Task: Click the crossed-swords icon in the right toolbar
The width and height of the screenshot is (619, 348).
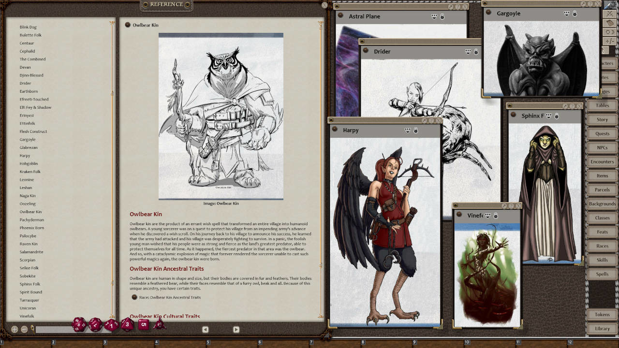Action: point(610,14)
